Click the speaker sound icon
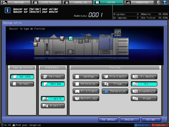The height and width of the screenshot is (127, 169). (158, 2)
